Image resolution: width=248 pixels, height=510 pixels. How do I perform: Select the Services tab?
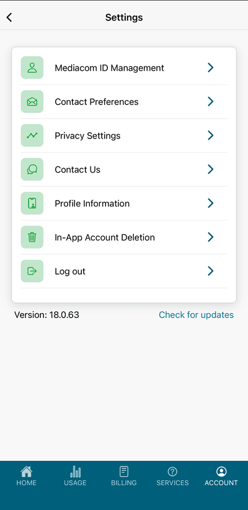point(172,476)
